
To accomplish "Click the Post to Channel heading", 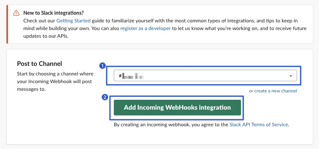I will pos(39,64).
